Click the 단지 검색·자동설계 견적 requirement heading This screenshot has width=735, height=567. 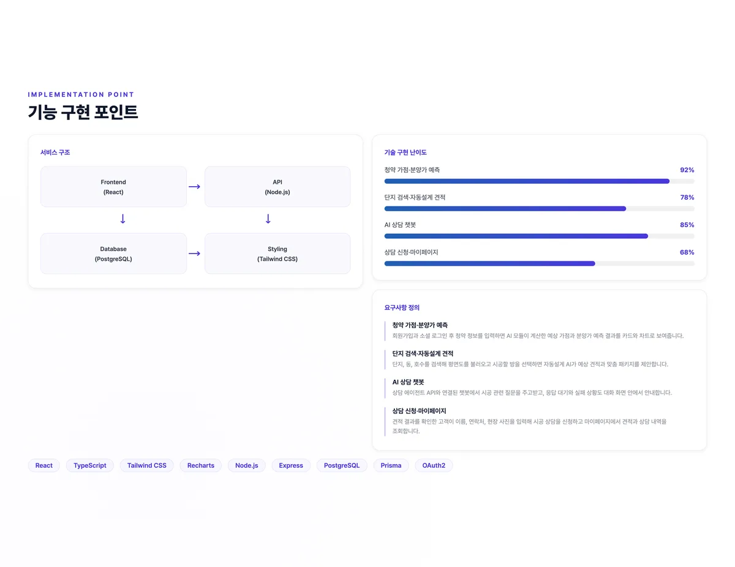coord(423,353)
